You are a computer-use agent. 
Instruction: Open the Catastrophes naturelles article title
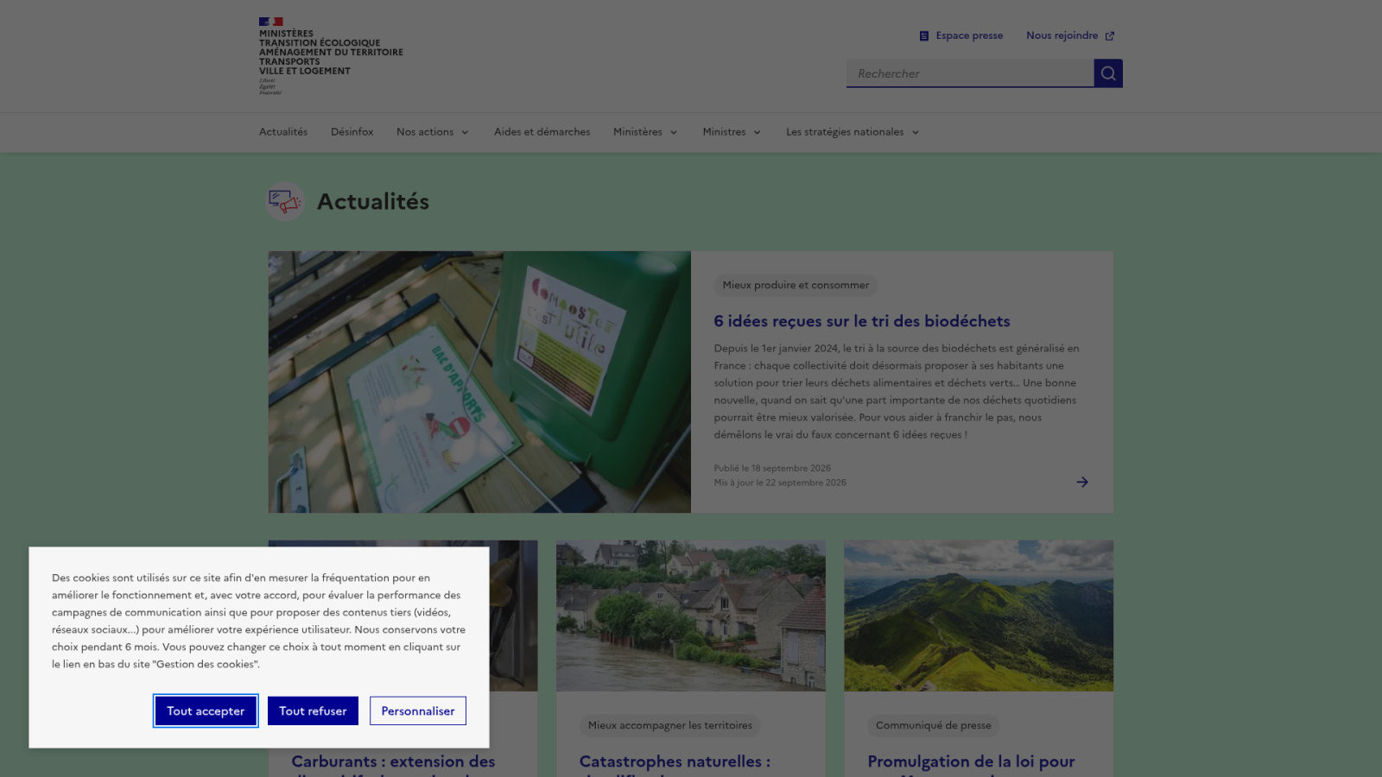pos(675,763)
